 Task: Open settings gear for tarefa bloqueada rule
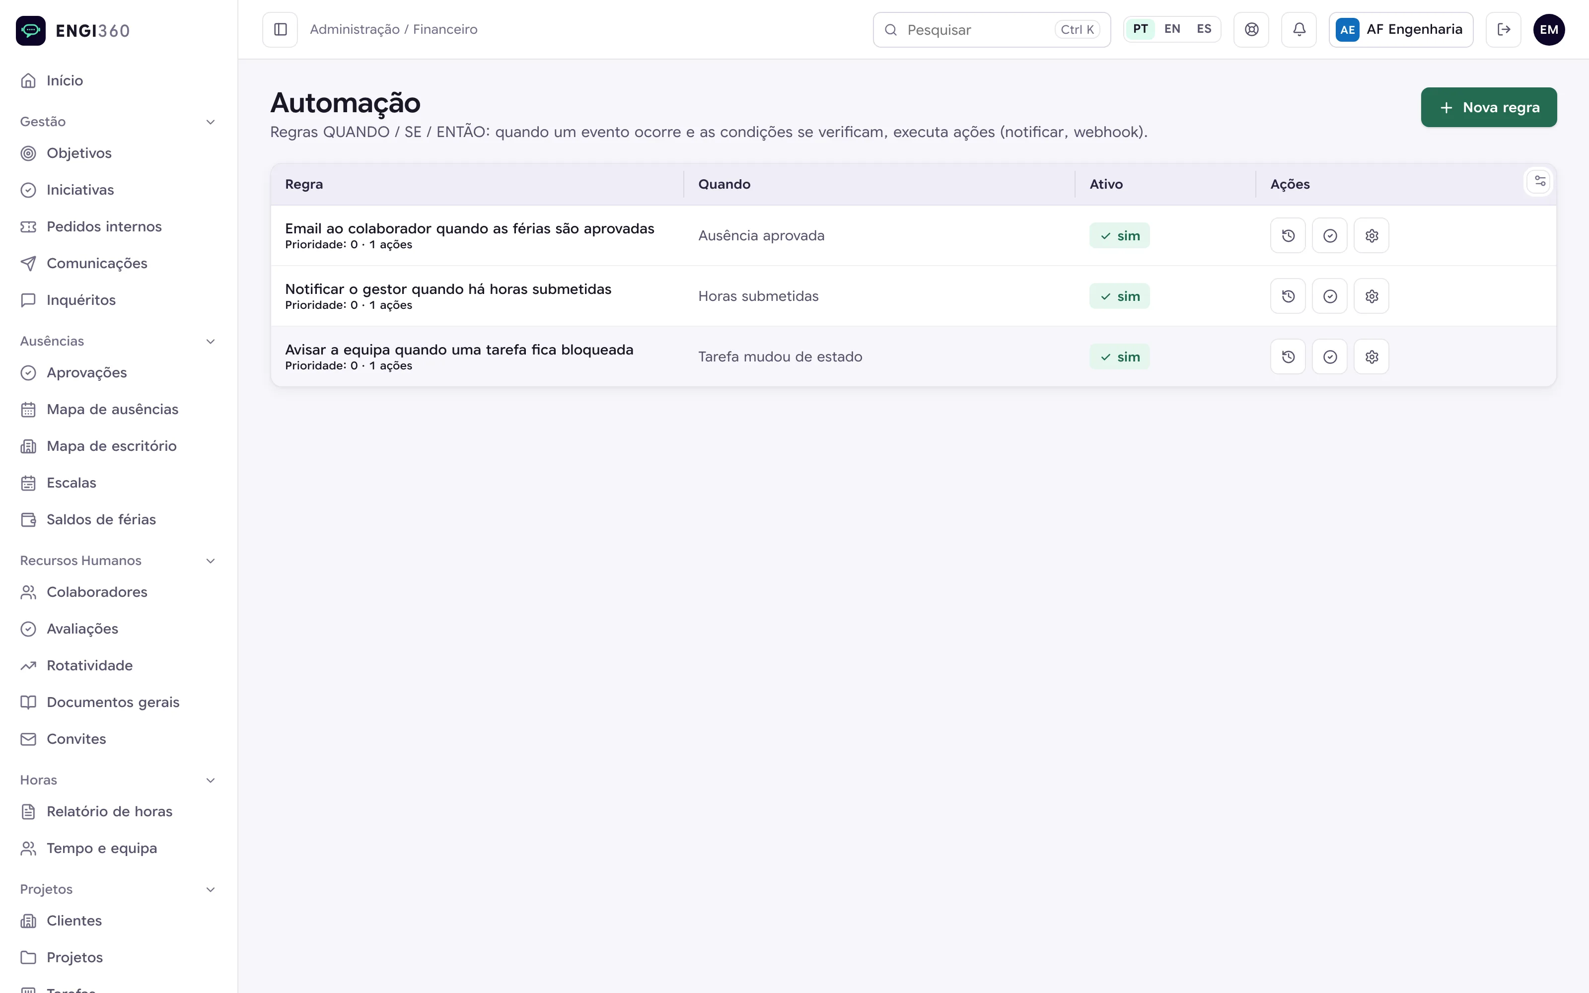click(x=1371, y=356)
